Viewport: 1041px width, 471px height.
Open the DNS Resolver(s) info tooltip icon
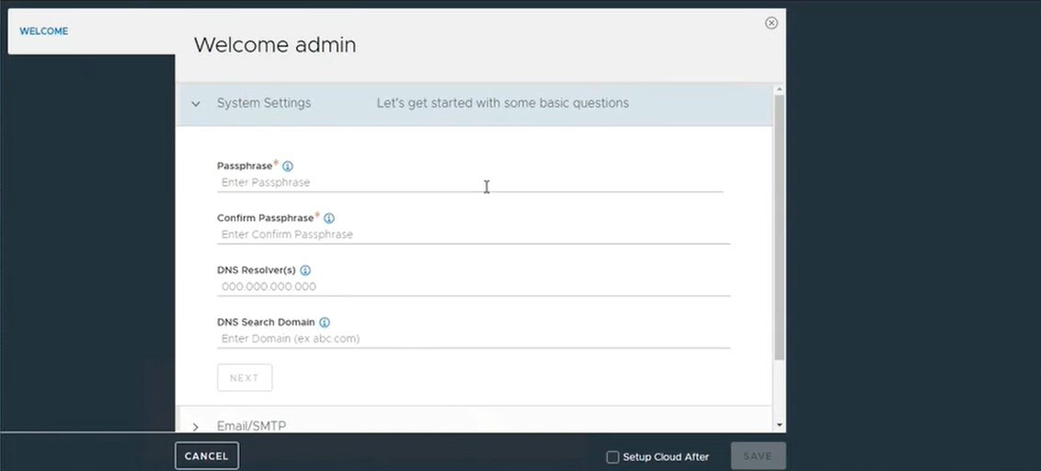click(x=305, y=270)
